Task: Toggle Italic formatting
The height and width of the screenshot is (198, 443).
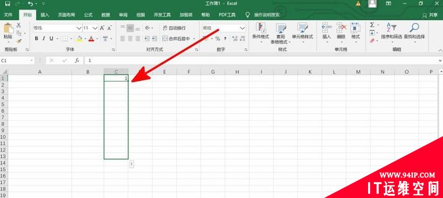Action: point(44,39)
